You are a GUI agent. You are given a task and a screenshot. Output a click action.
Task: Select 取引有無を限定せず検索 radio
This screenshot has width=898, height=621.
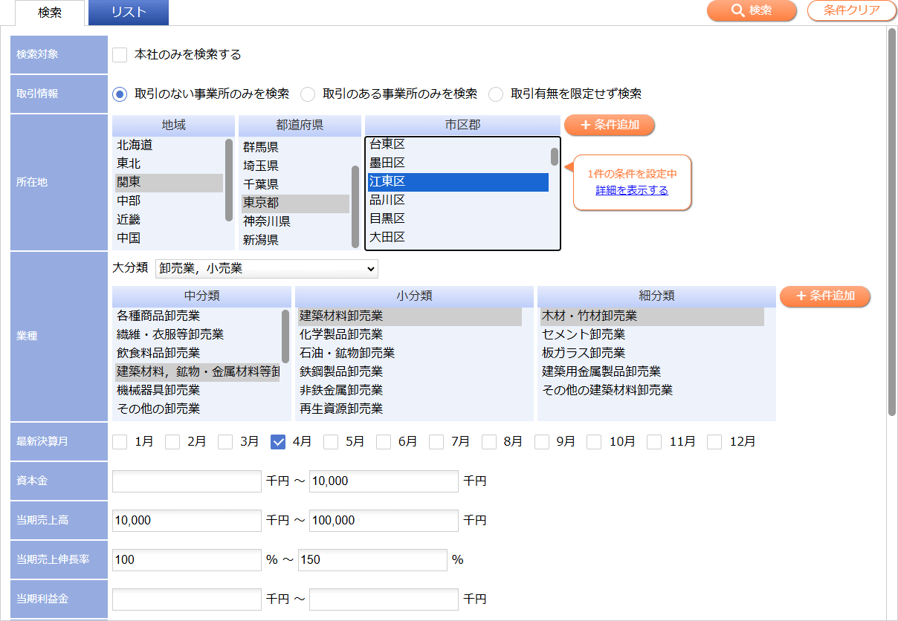(x=496, y=94)
